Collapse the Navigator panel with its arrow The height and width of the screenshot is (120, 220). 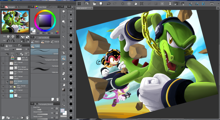tap(2, 6)
